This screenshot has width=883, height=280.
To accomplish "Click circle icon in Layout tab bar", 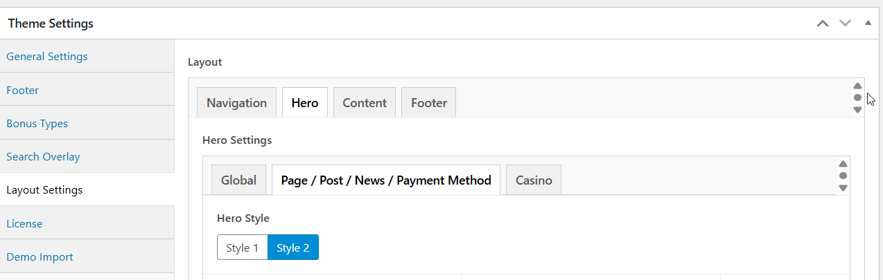I will pos(857,97).
